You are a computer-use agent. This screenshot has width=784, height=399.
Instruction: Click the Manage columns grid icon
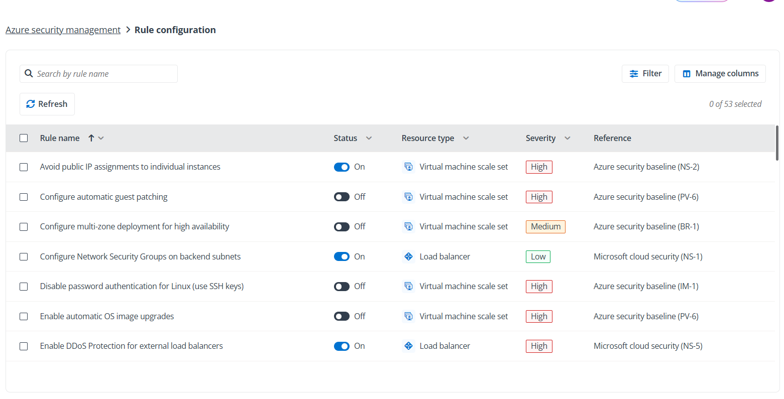click(x=687, y=73)
